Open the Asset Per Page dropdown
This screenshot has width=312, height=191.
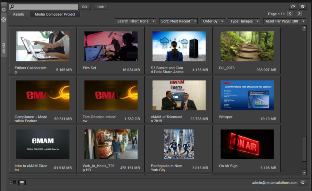pos(284,21)
